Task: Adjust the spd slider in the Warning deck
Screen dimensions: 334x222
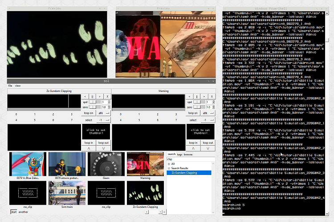Action: tap(199, 102)
